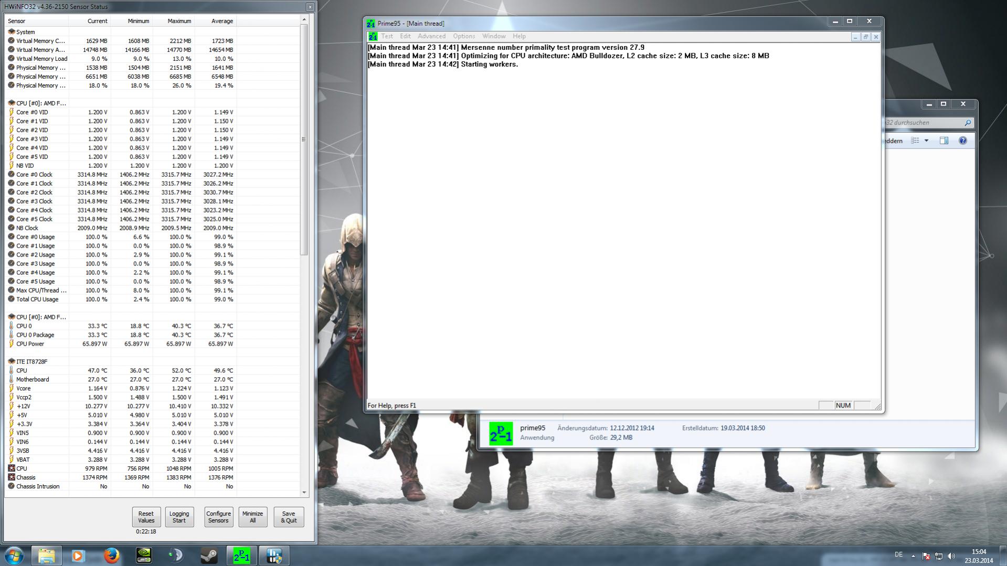Toggle the Explorer preview pane icon
The image size is (1007, 566).
(944, 141)
